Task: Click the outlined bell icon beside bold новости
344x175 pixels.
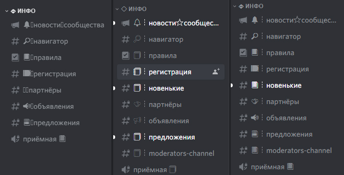Action: point(137,23)
